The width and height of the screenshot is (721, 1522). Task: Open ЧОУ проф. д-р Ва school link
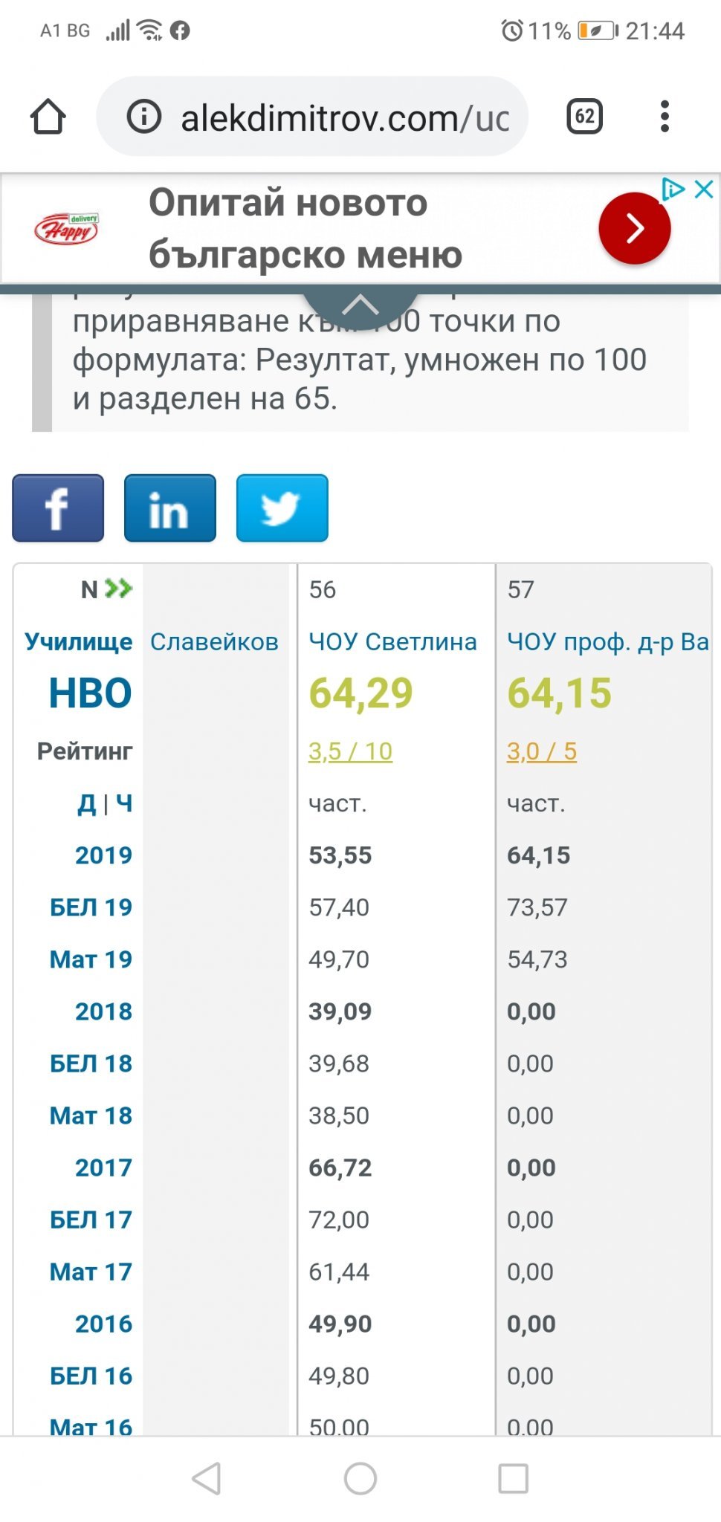(x=607, y=641)
